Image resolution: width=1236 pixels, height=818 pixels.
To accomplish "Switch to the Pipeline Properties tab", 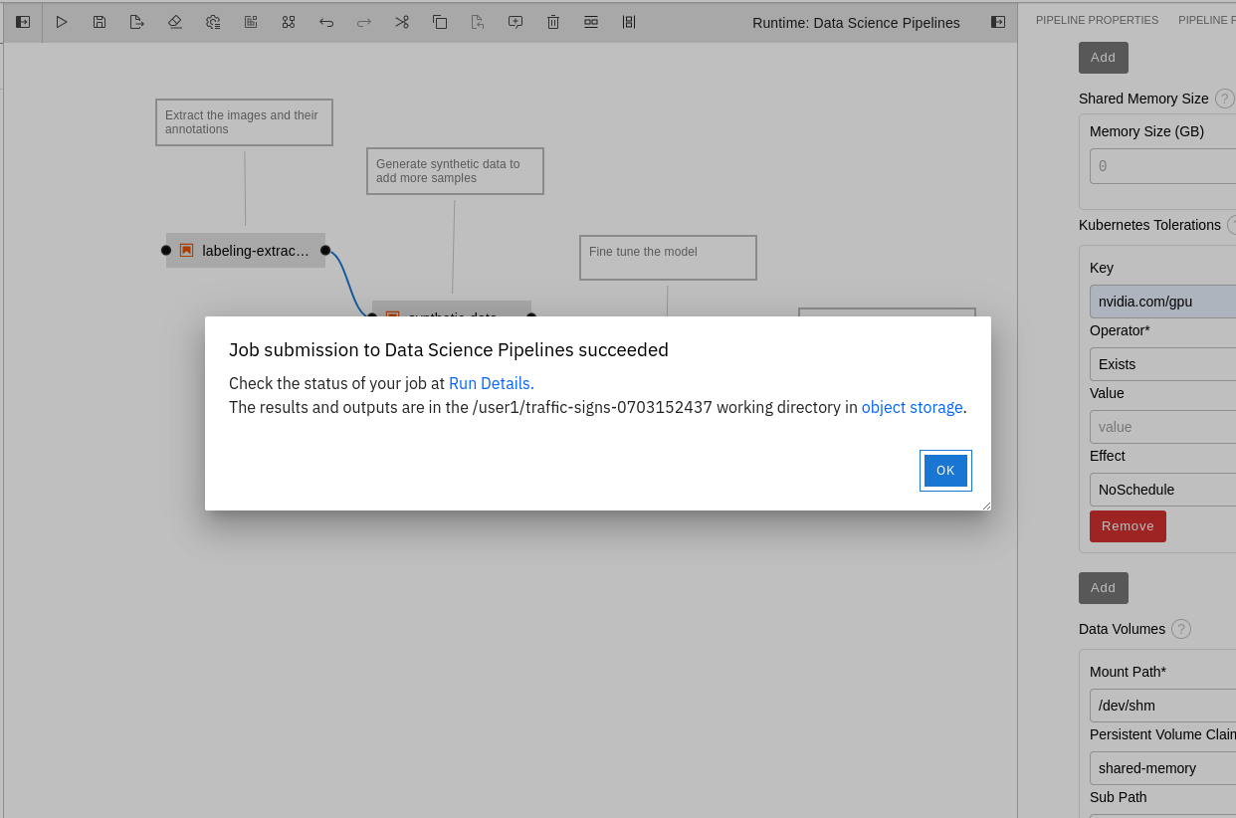I will [1097, 20].
